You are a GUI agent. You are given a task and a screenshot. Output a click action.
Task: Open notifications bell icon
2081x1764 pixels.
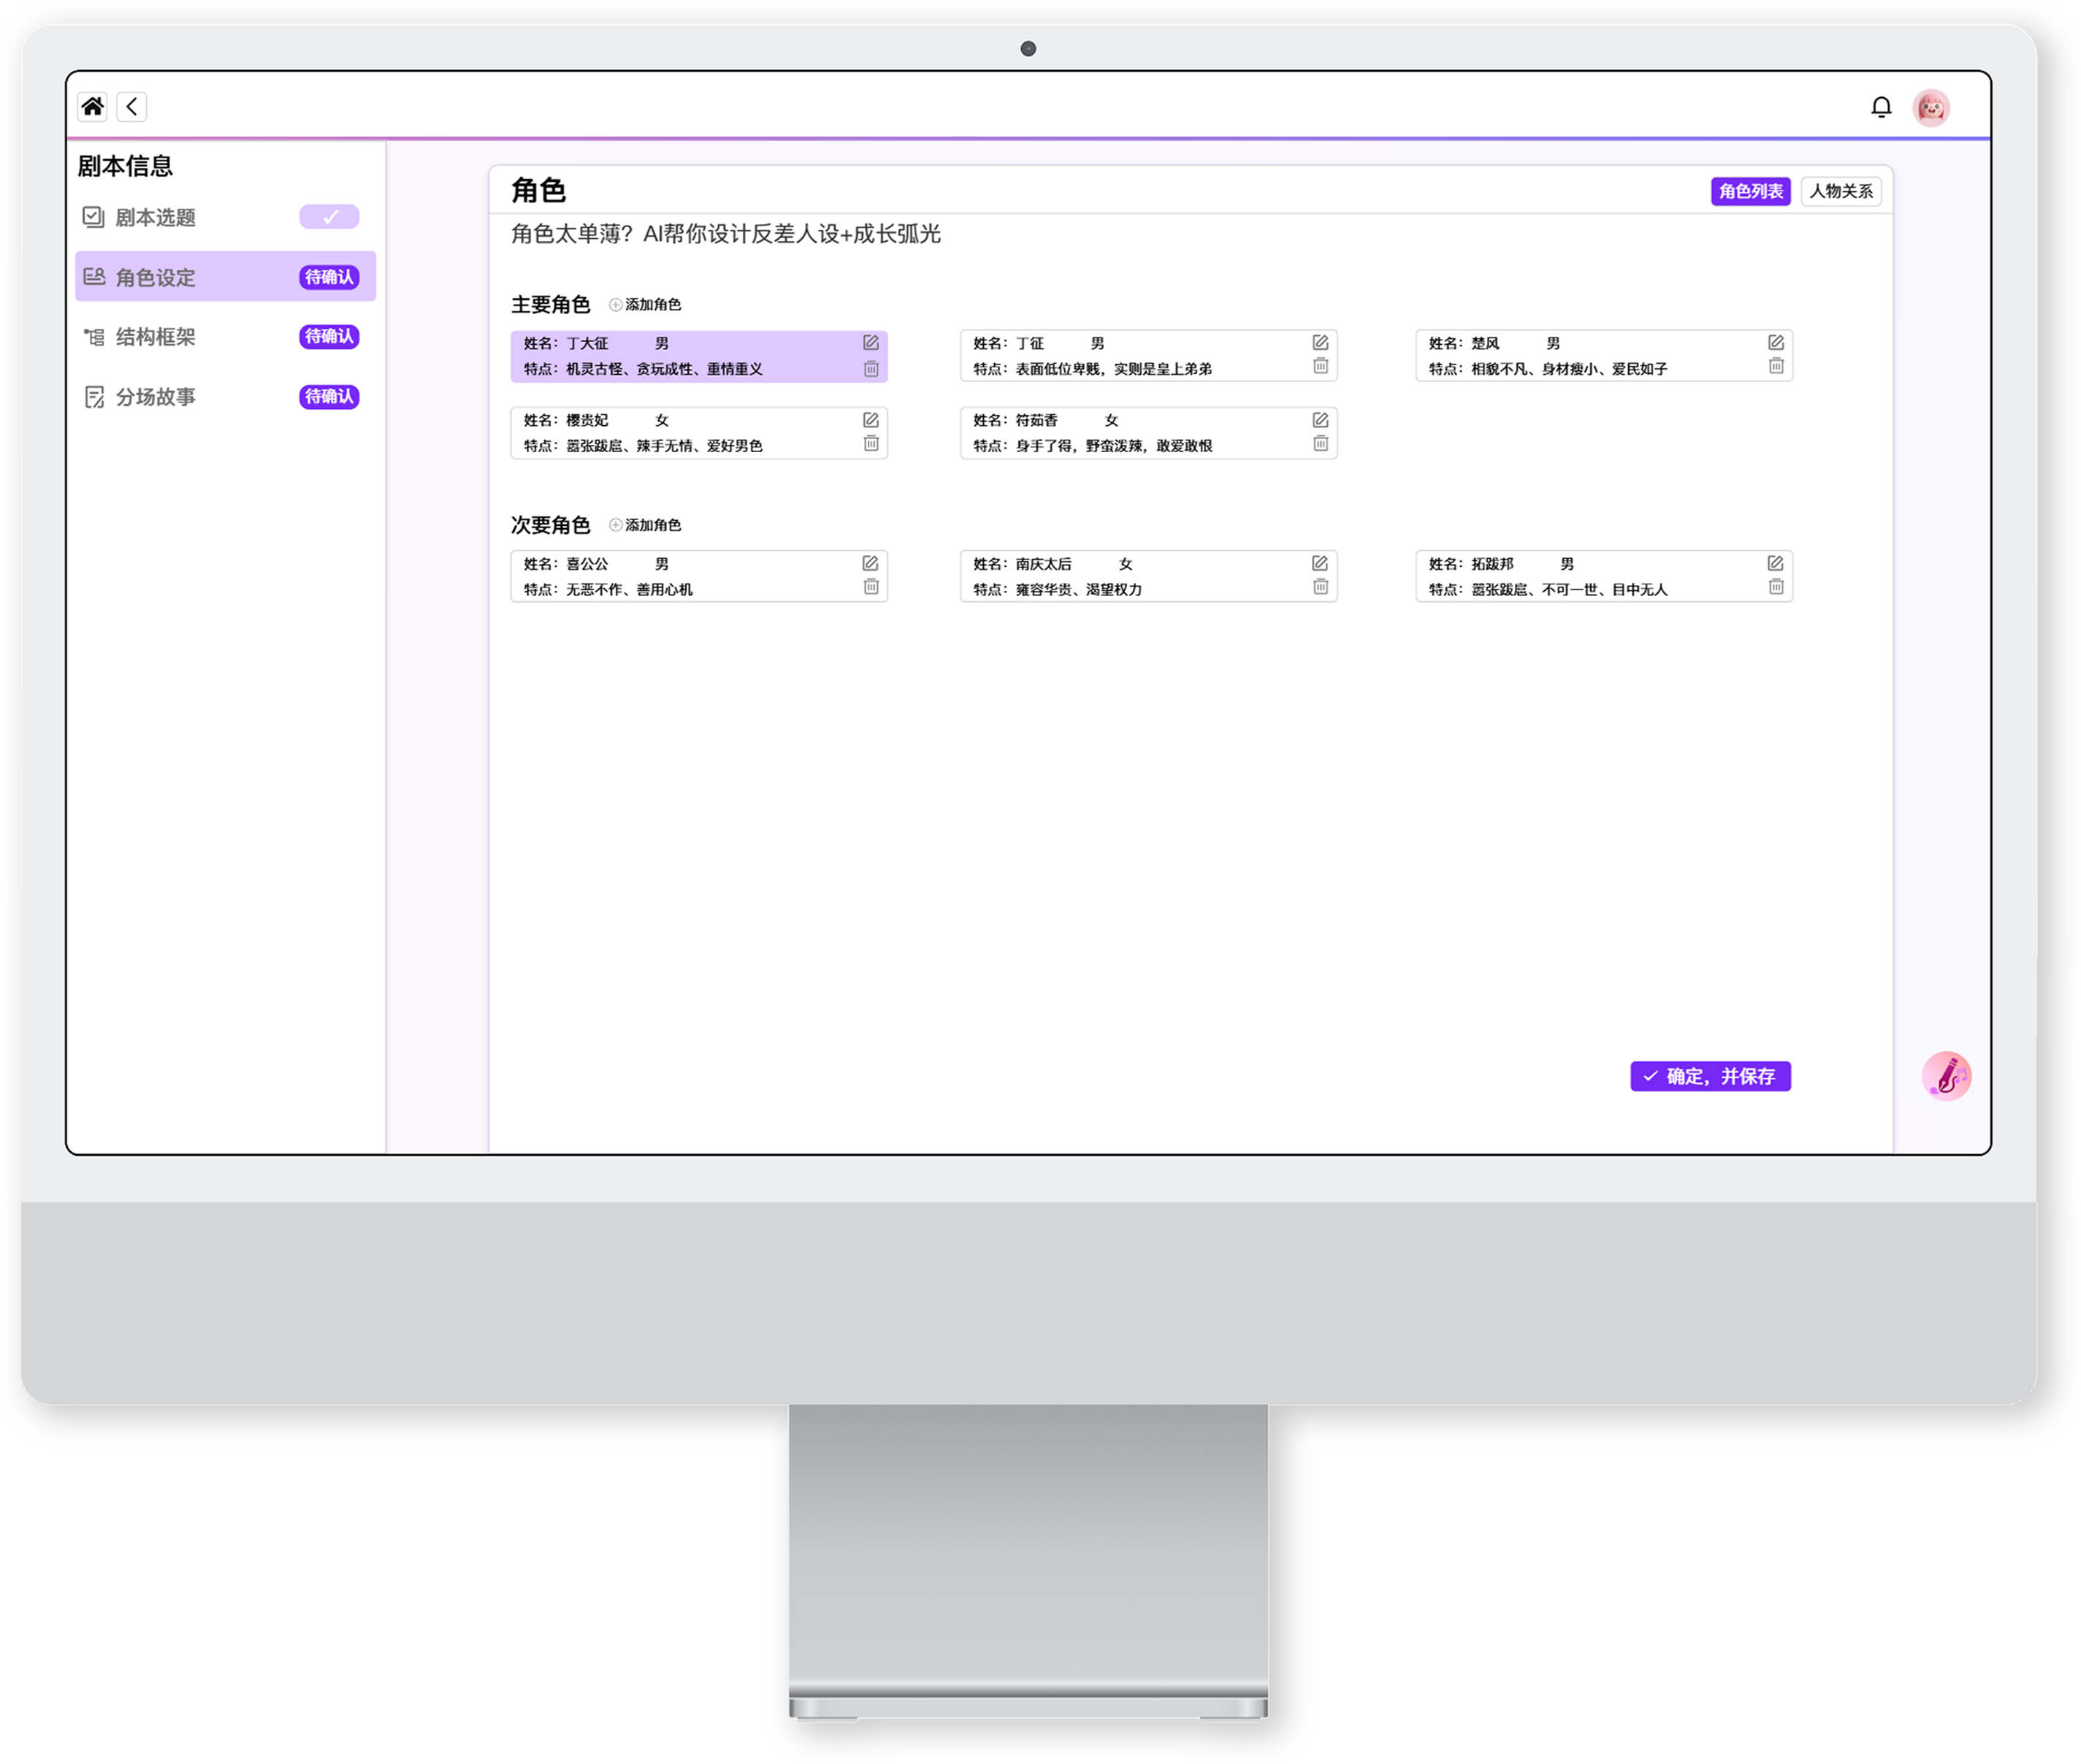(1881, 107)
